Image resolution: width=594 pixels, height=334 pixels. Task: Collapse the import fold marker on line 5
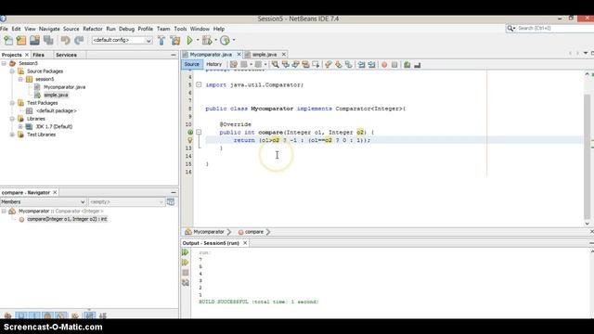point(199,84)
